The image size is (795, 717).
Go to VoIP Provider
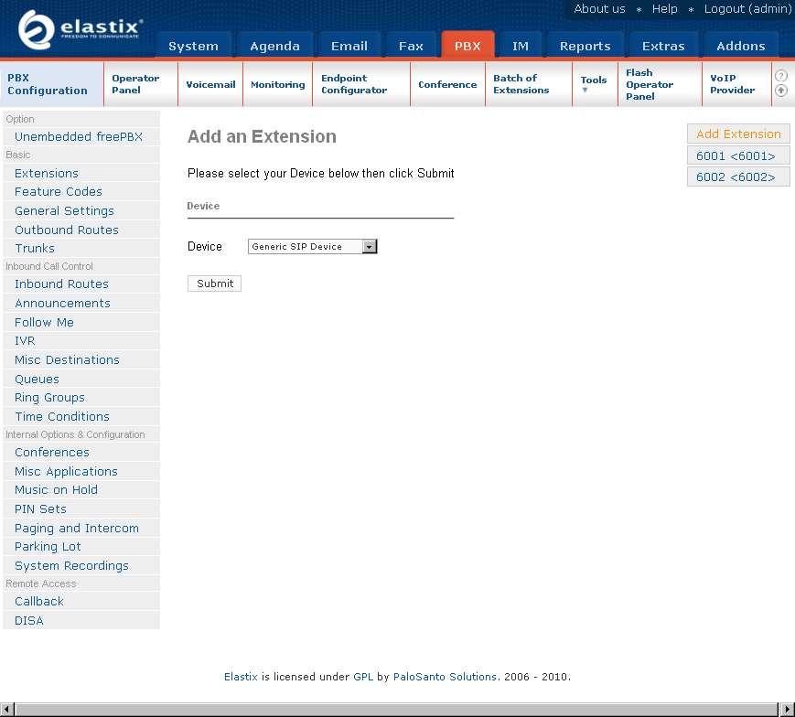736,84
